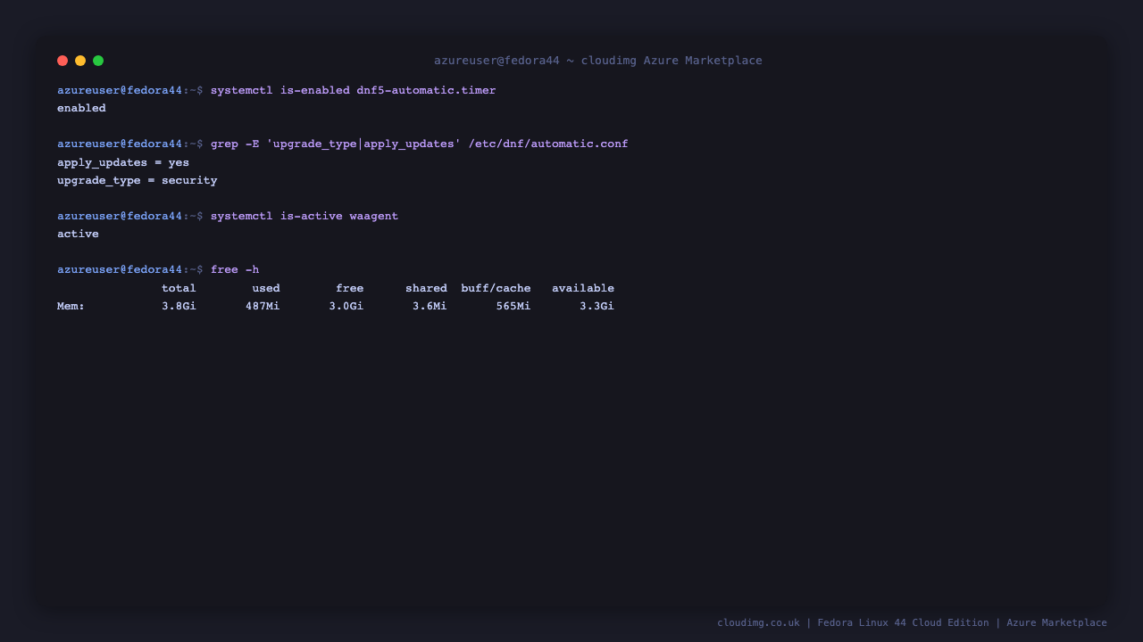Click the 'free' column header in the memory table

tap(350, 288)
